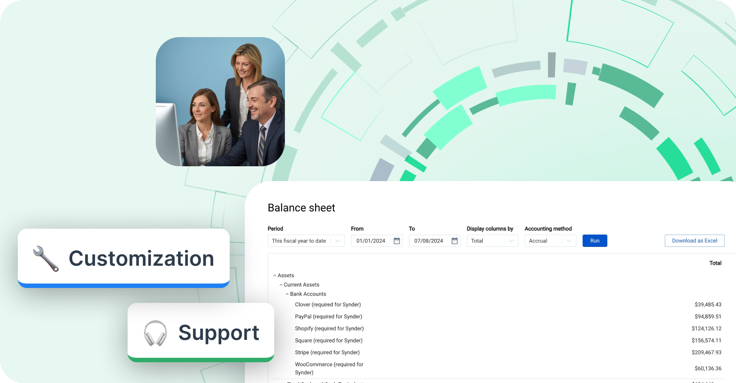Click the Support card
Image resolution: width=736 pixels, height=383 pixels.
(201, 332)
